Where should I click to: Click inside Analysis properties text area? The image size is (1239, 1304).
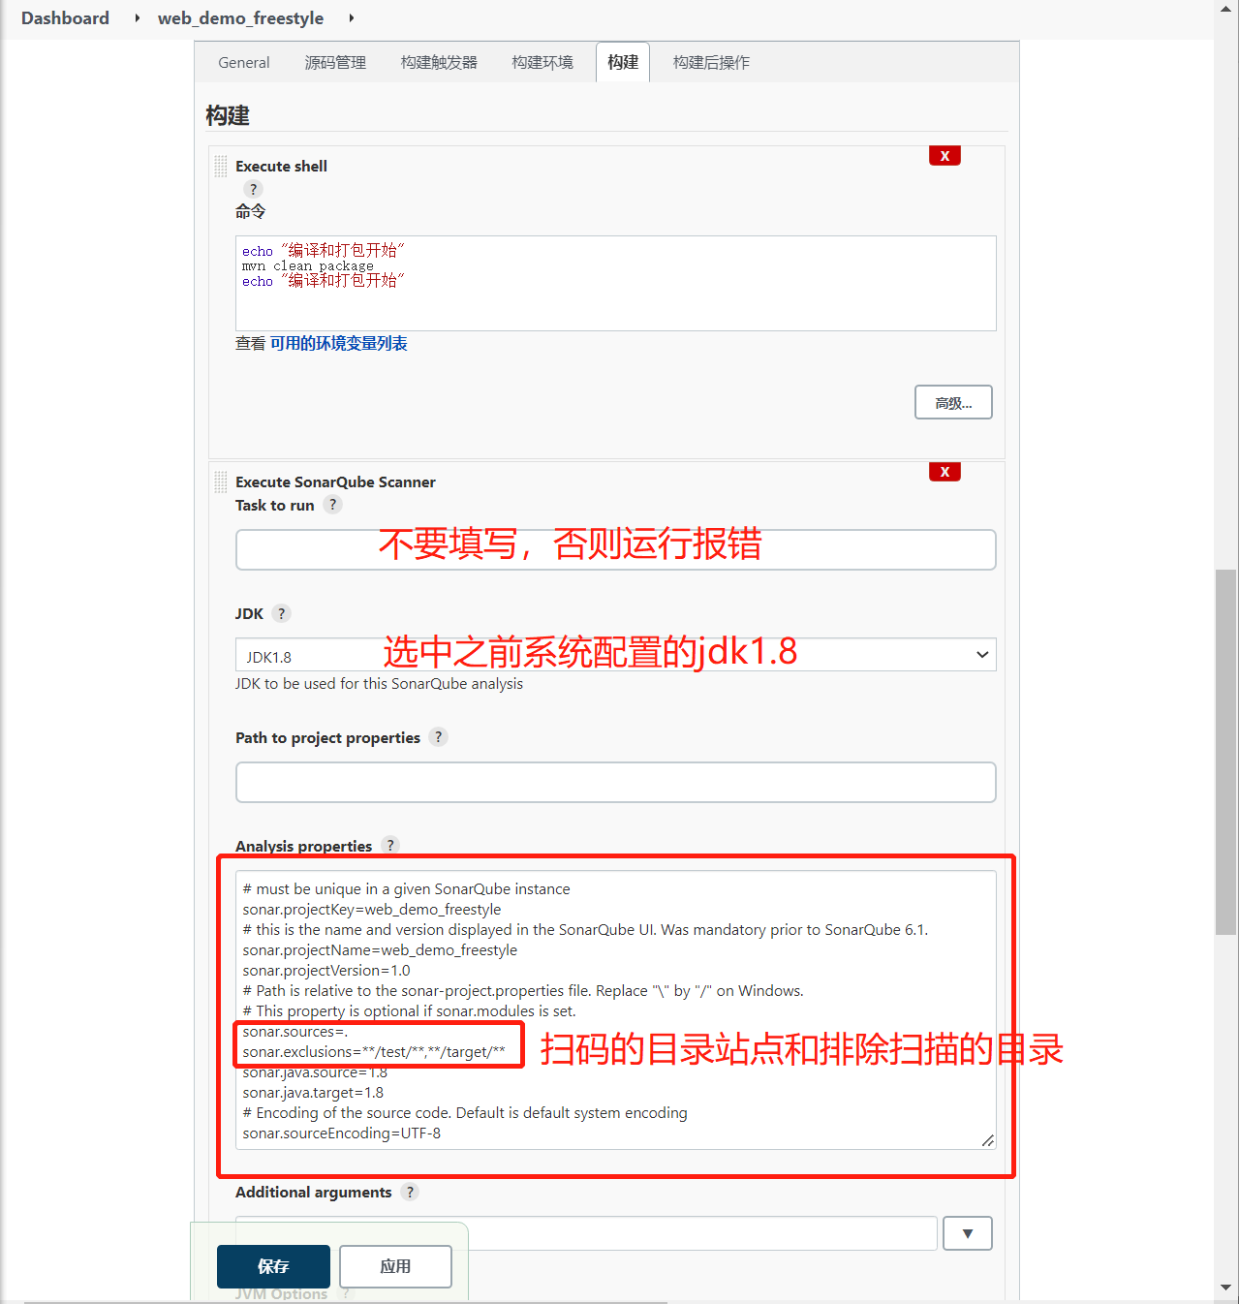[x=616, y=1009]
